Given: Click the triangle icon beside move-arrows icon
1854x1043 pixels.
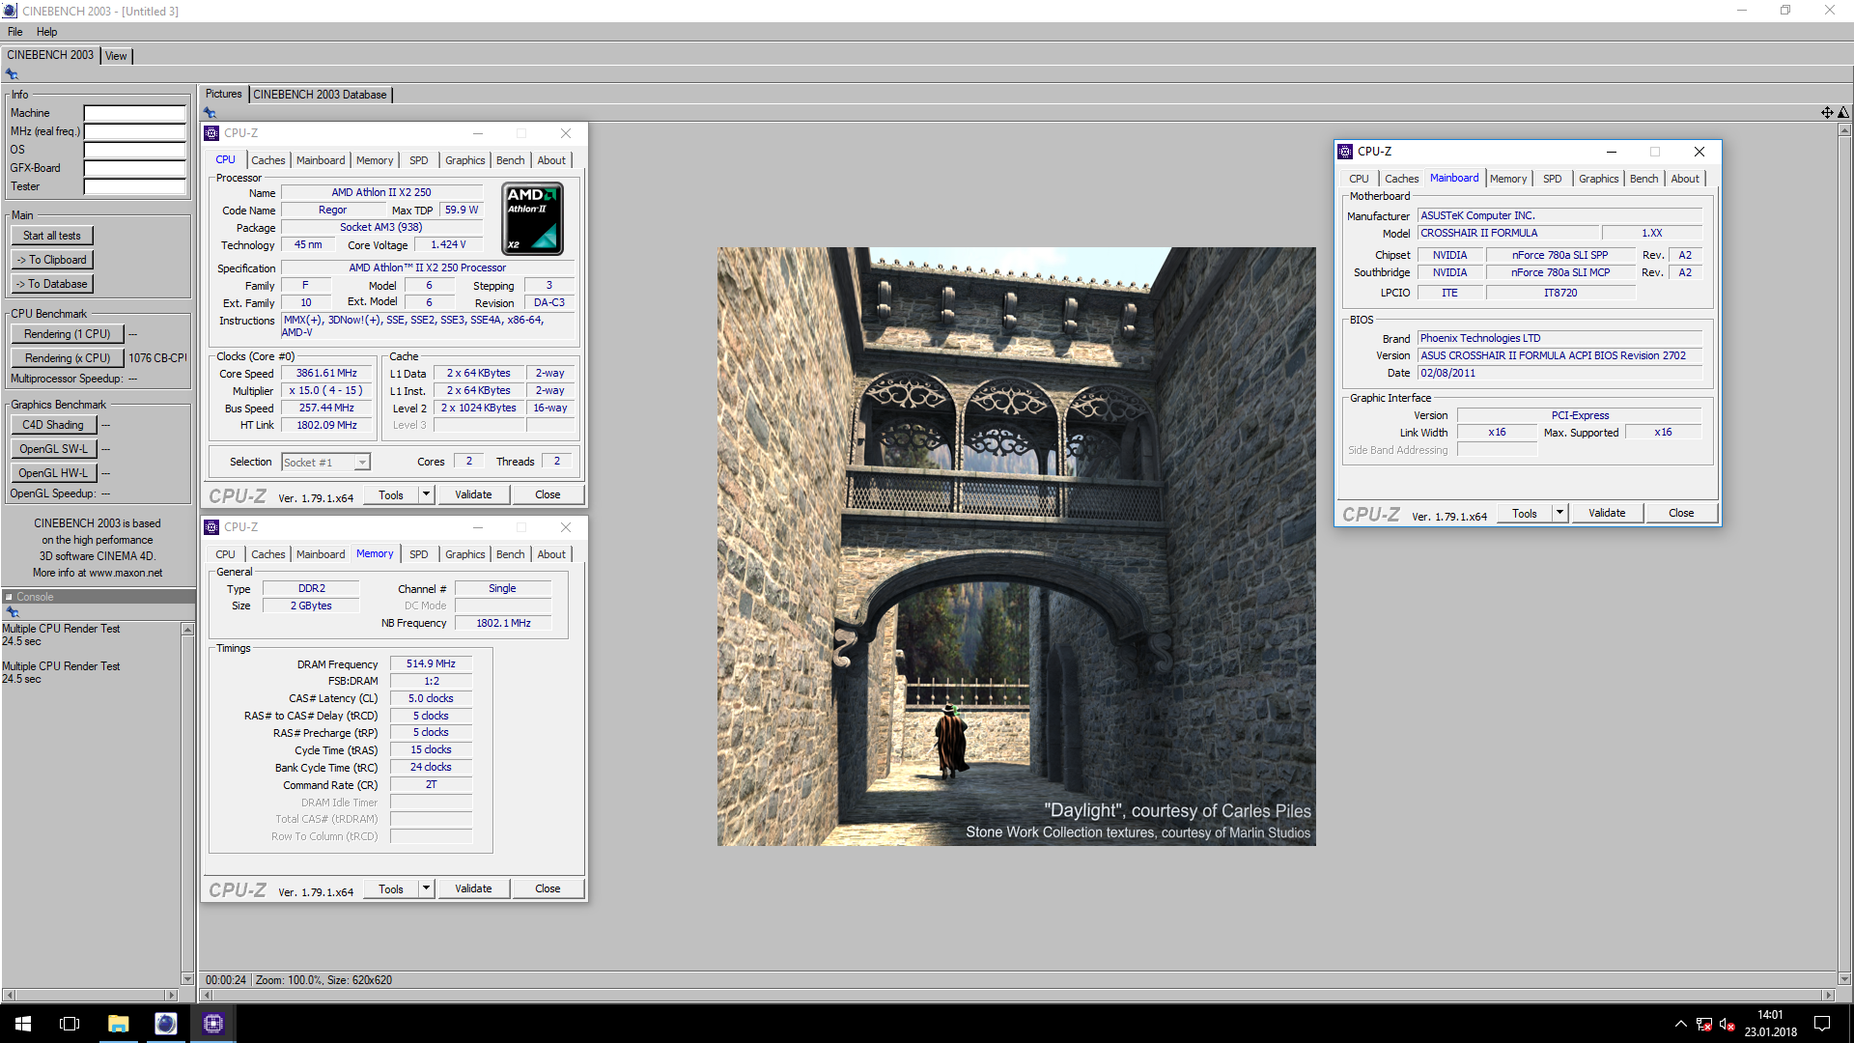Looking at the screenshot, I should click(1842, 112).
